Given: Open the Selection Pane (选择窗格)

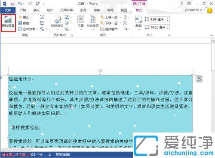Looking at the screenshot, I should point(109,29).
